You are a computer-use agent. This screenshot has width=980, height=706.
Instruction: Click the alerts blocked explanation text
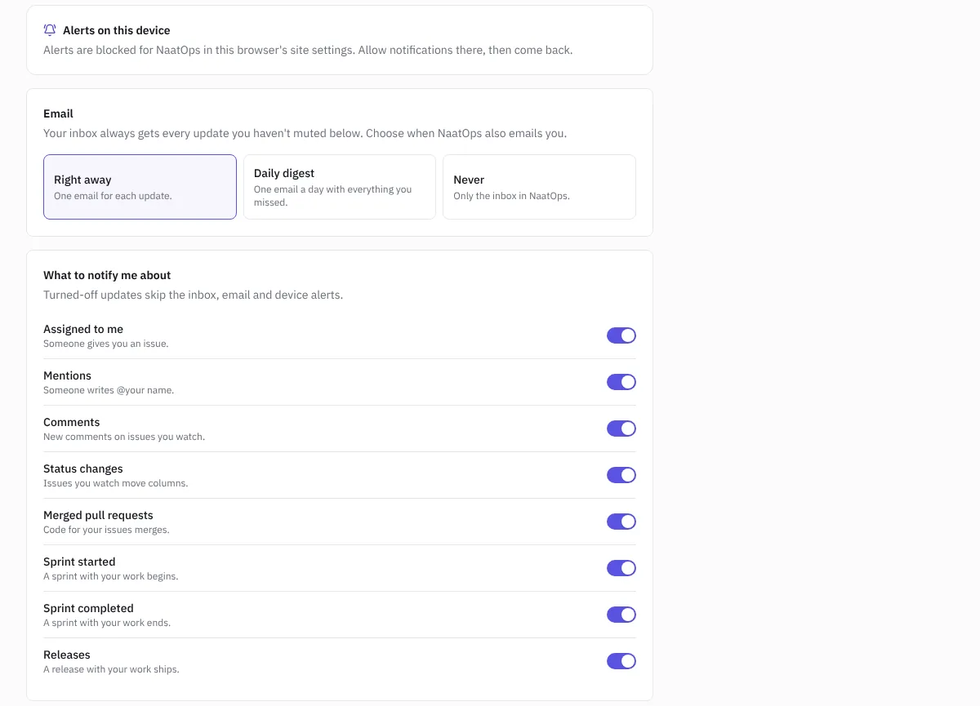[308, 50]
